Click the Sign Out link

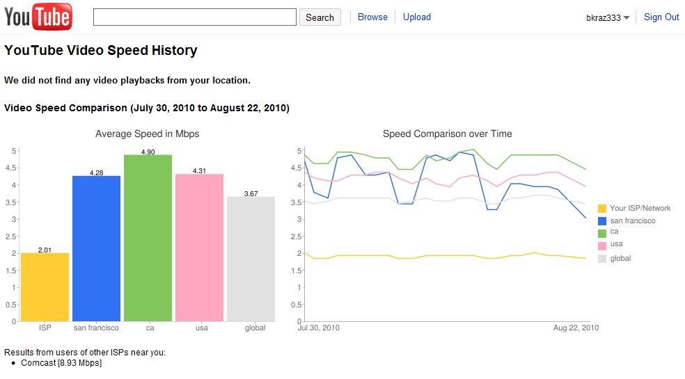click(x=661, y=17)
